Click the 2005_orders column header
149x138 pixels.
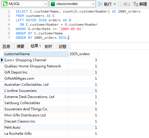pyautogui.click(x=83, y=54)
